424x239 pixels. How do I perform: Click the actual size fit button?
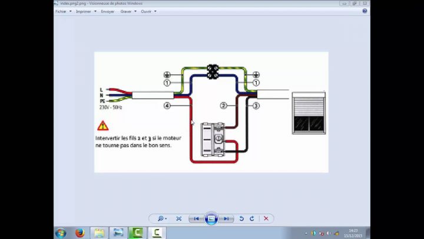pyautogui.click(x=178, y=218)
